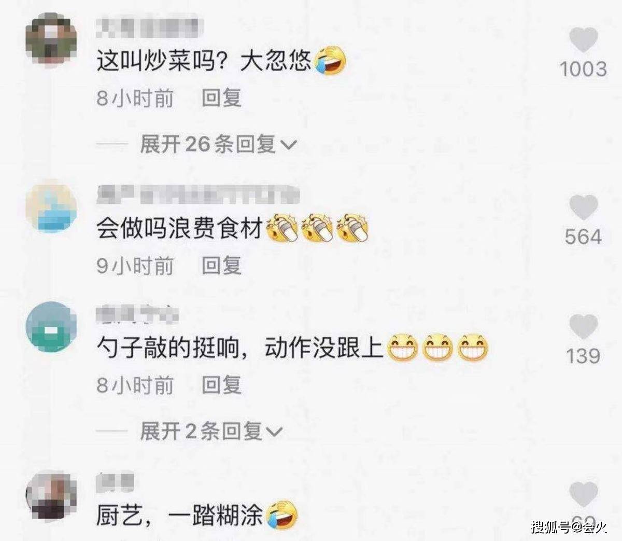The width and height of the screenshot is (622, 541).
Task: Expand the 2 replies thread
Action: 211,431
